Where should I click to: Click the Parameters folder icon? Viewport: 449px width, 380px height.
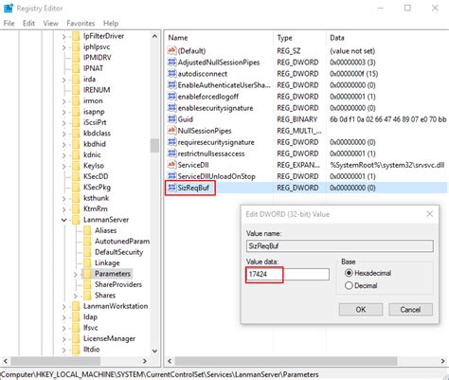coord(87,274)
